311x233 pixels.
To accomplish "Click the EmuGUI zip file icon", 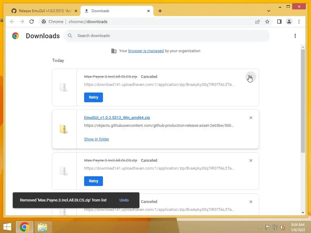I will click(x=64, y=129).
